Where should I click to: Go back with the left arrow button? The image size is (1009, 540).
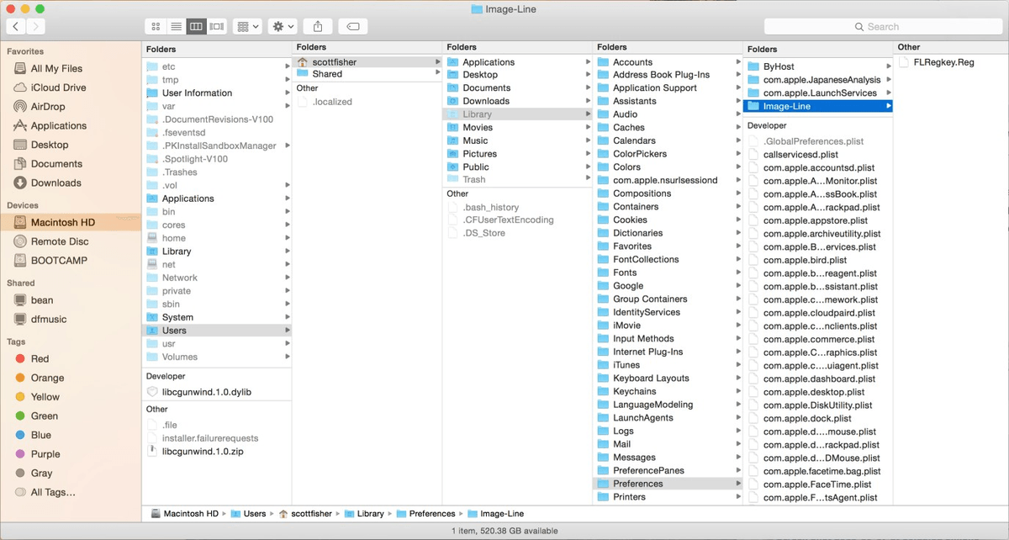coord(15,27)
